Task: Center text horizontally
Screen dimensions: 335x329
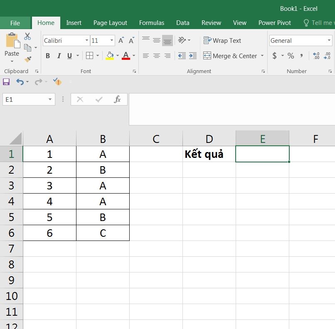Action: pos(157,56)
